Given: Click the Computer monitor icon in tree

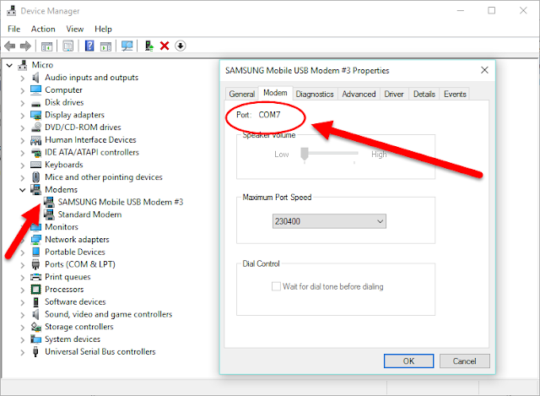Looking at the screenshot, I should click(x=35, y=90).
